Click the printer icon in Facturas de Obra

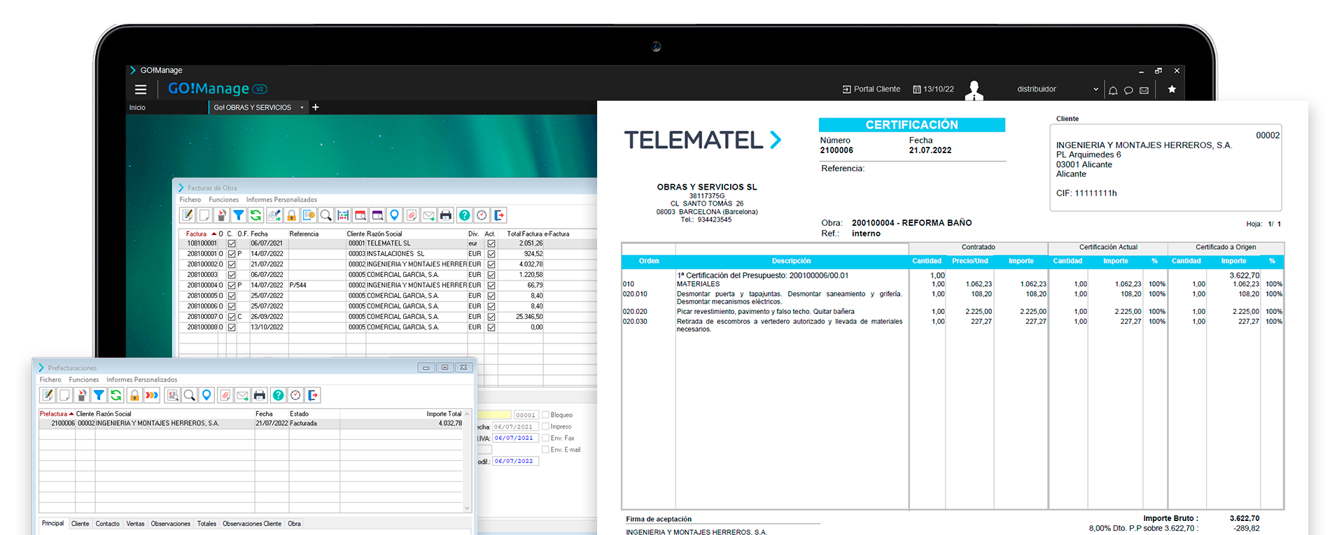click(446, 215)
